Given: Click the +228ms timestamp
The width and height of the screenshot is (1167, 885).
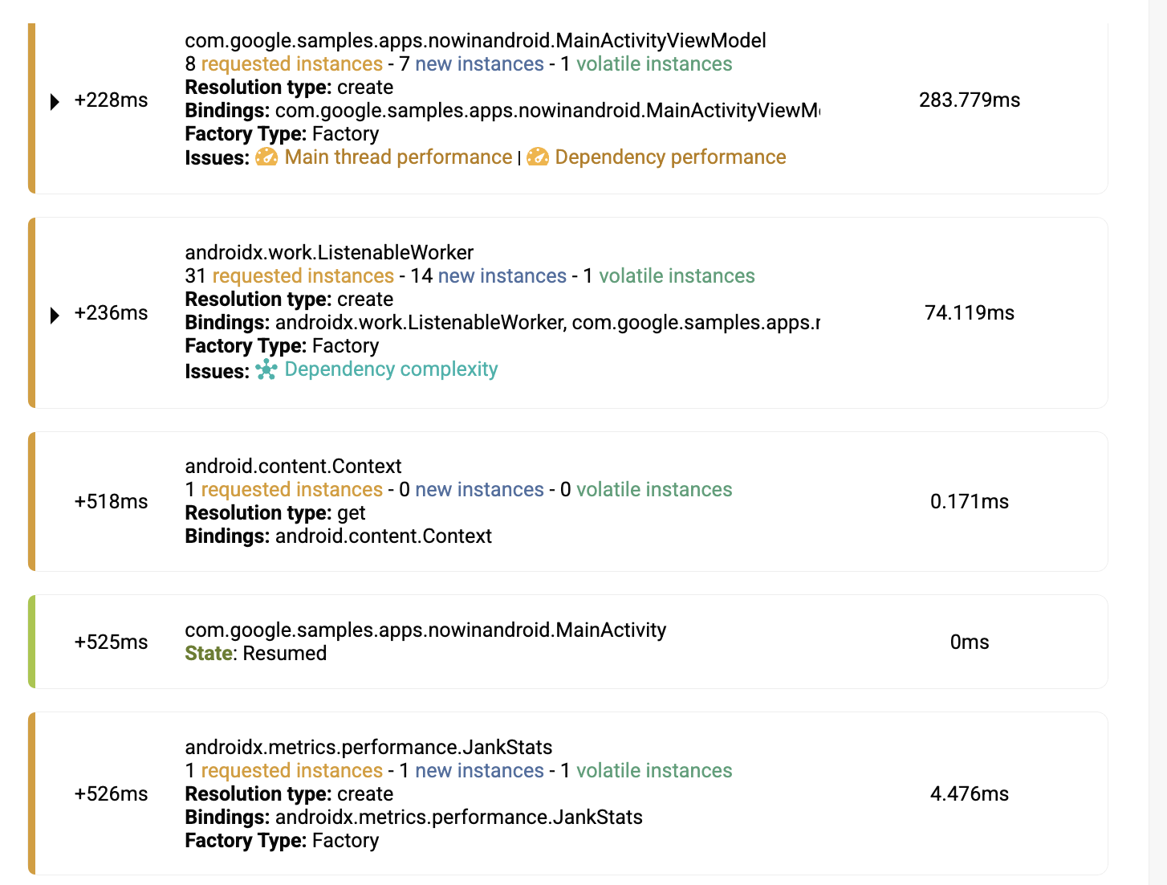Looking at the screenshot, I should pos(111,100).
